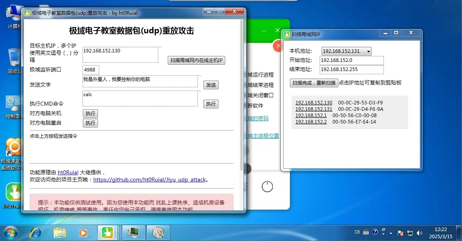Click the target host IP text box
Image resolution: width=462 pixels, height=241 pixels.
pos(120,55)
